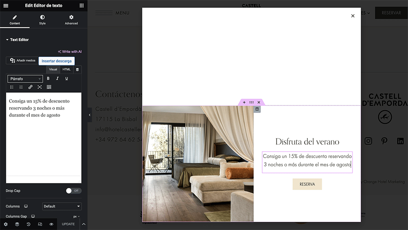
Task: Switch to the Style tab
Action: [42, 20]
